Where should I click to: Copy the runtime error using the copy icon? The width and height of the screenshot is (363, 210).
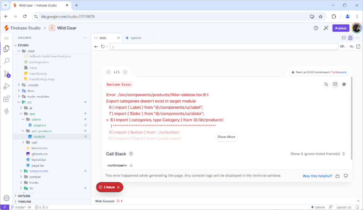coord(326,85)
